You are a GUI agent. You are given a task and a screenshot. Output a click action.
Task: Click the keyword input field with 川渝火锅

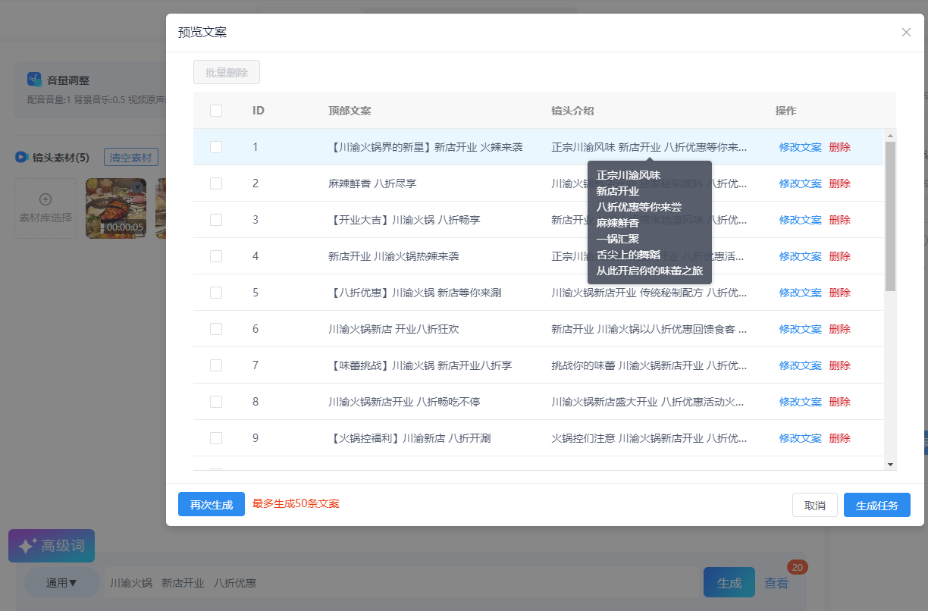click(402, 583)
